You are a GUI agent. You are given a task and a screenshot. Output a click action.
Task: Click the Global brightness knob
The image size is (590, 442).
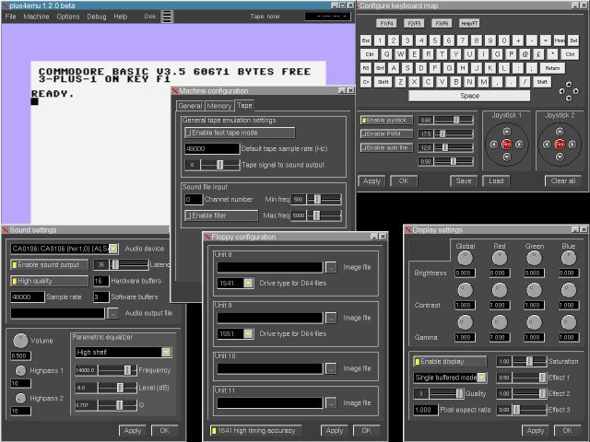point(465,258)
